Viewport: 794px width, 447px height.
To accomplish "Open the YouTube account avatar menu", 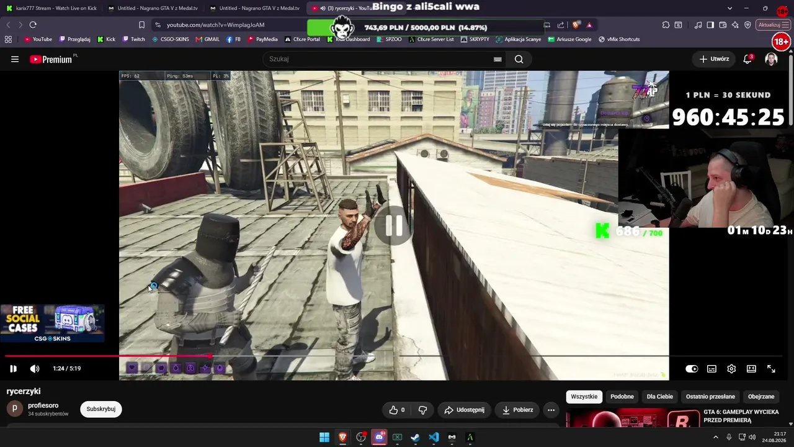I will [771, 59].
